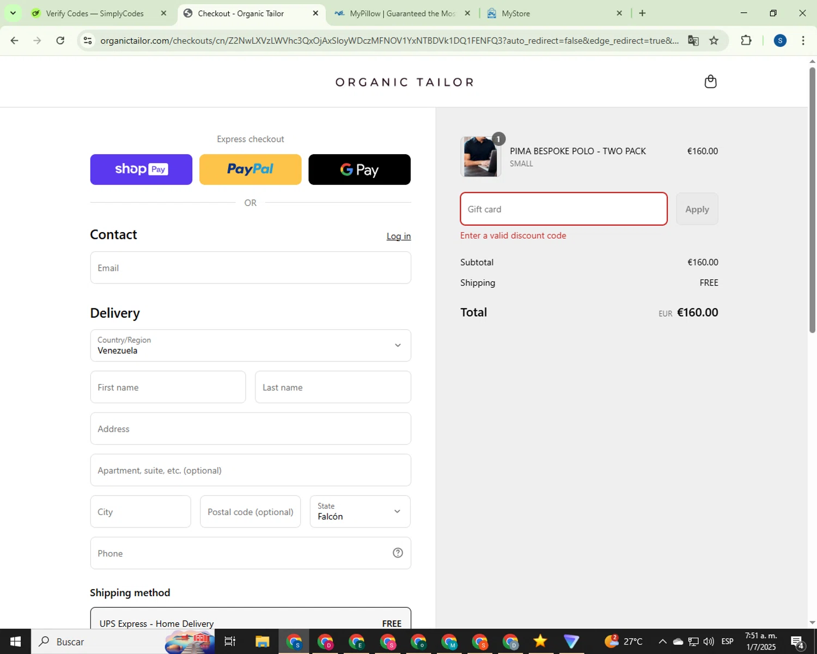Focus Apartment, suite, etc. field
This screenshot has width=817, height=654.
(x=251, y=470)
